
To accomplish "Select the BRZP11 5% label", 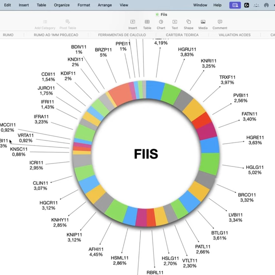I will coord(103,52).
